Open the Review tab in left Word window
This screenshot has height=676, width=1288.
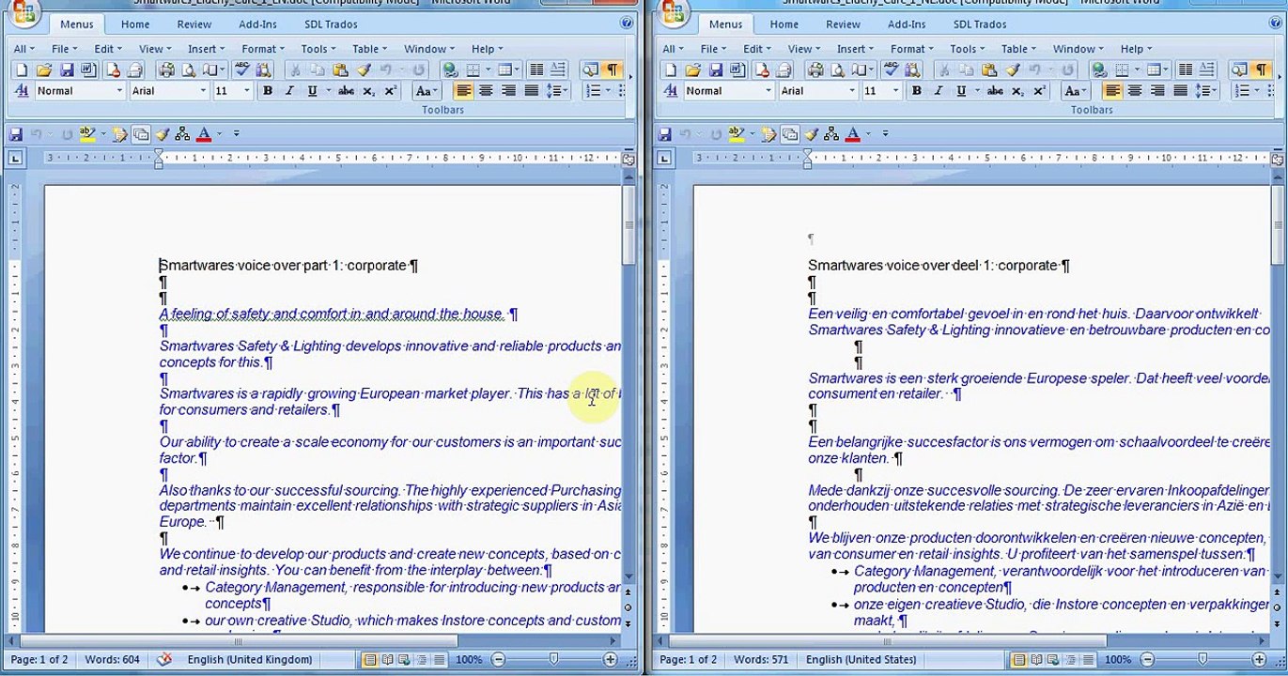(x=194, y=24)
